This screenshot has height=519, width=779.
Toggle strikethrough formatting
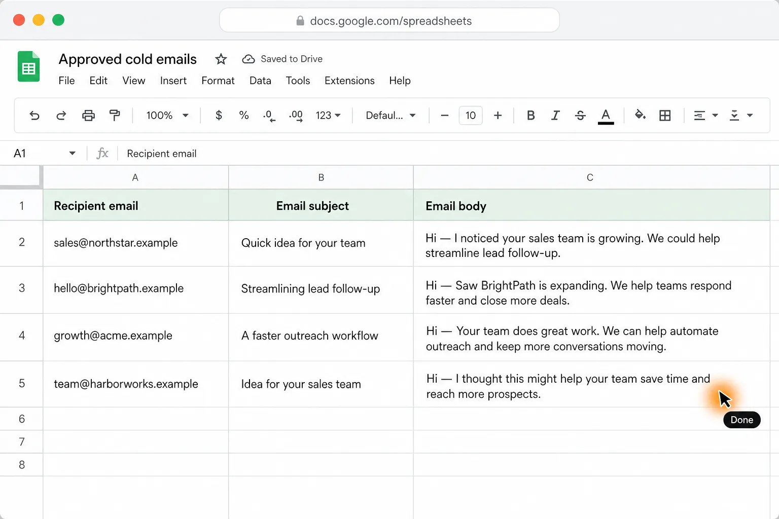(580, 116)
